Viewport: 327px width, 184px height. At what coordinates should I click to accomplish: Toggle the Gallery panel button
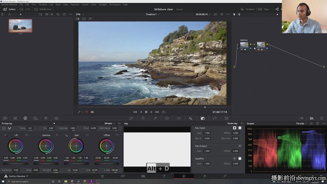pos(9,9)
